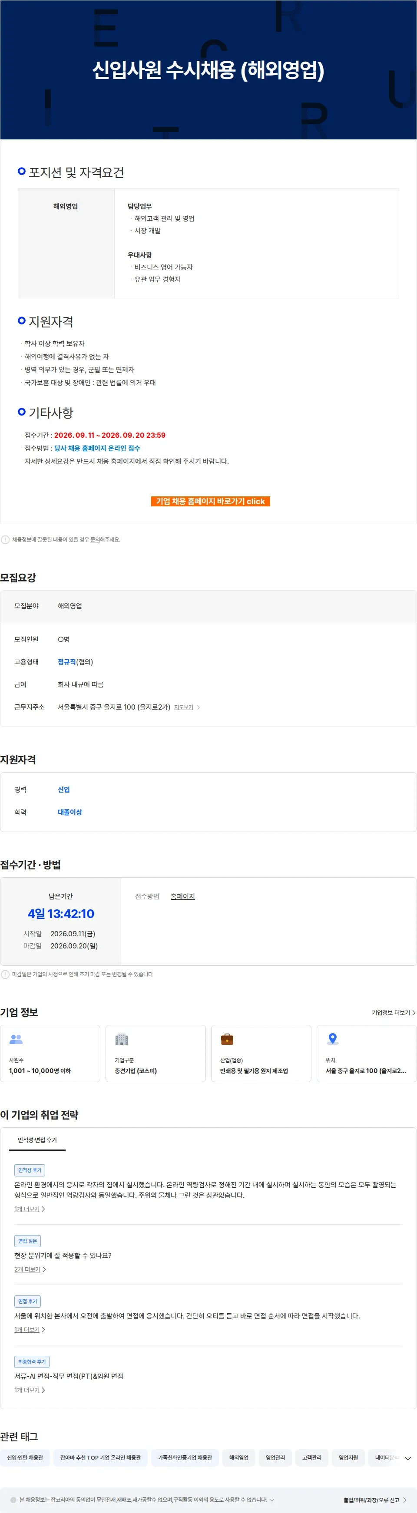Expand related tags with the down arrow
This screenshot has width=417, height=1513.
[x=407, y=1458]
